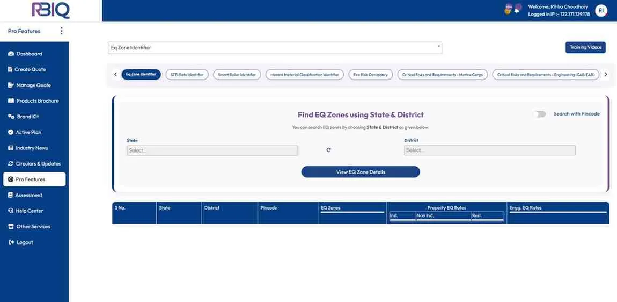Reset the State and District refresh icon
This screenshot has width=617, height=302.
[328, 150]
